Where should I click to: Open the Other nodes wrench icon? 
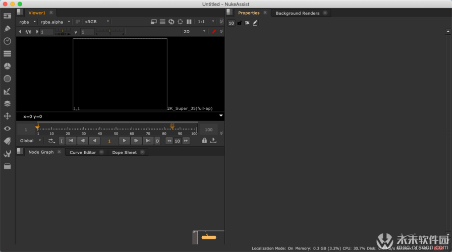click(x=7, y=154)
